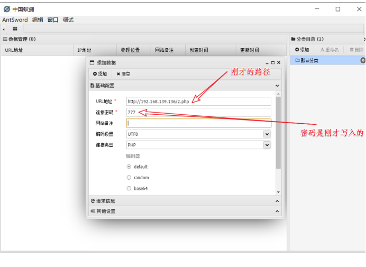366x267 pixels.
Task: Click the 添加数据 dialog window icon
Action: click(x=92, y=63)
